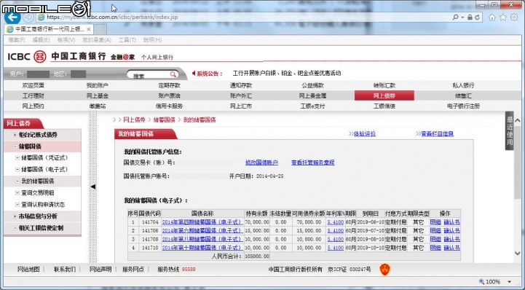The image size is (525, 290).
Task: Click the browser Back arrow button
Action: click(12, 17)
